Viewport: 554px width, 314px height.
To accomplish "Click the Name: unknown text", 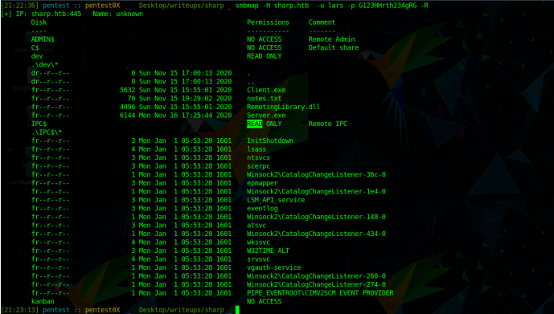I will 117,14.
